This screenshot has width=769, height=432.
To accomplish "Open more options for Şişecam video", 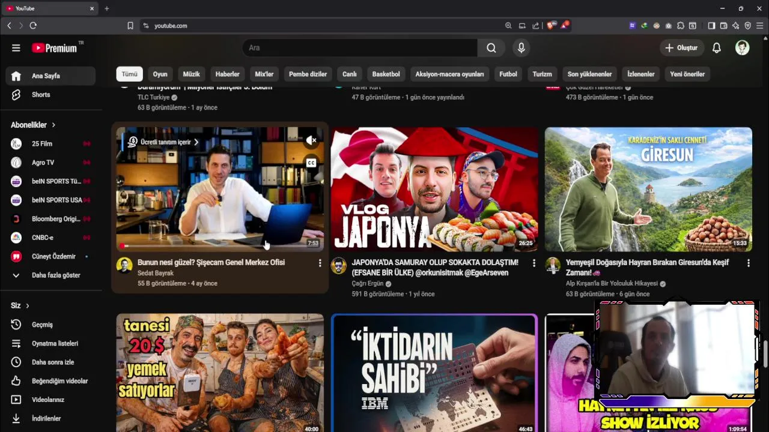I will pos(320,263).
